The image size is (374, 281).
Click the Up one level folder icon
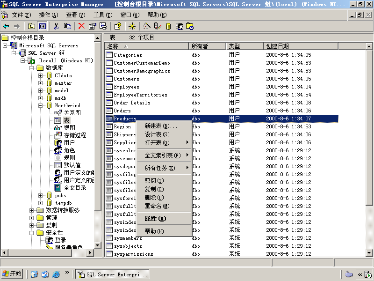click(31, 26)
